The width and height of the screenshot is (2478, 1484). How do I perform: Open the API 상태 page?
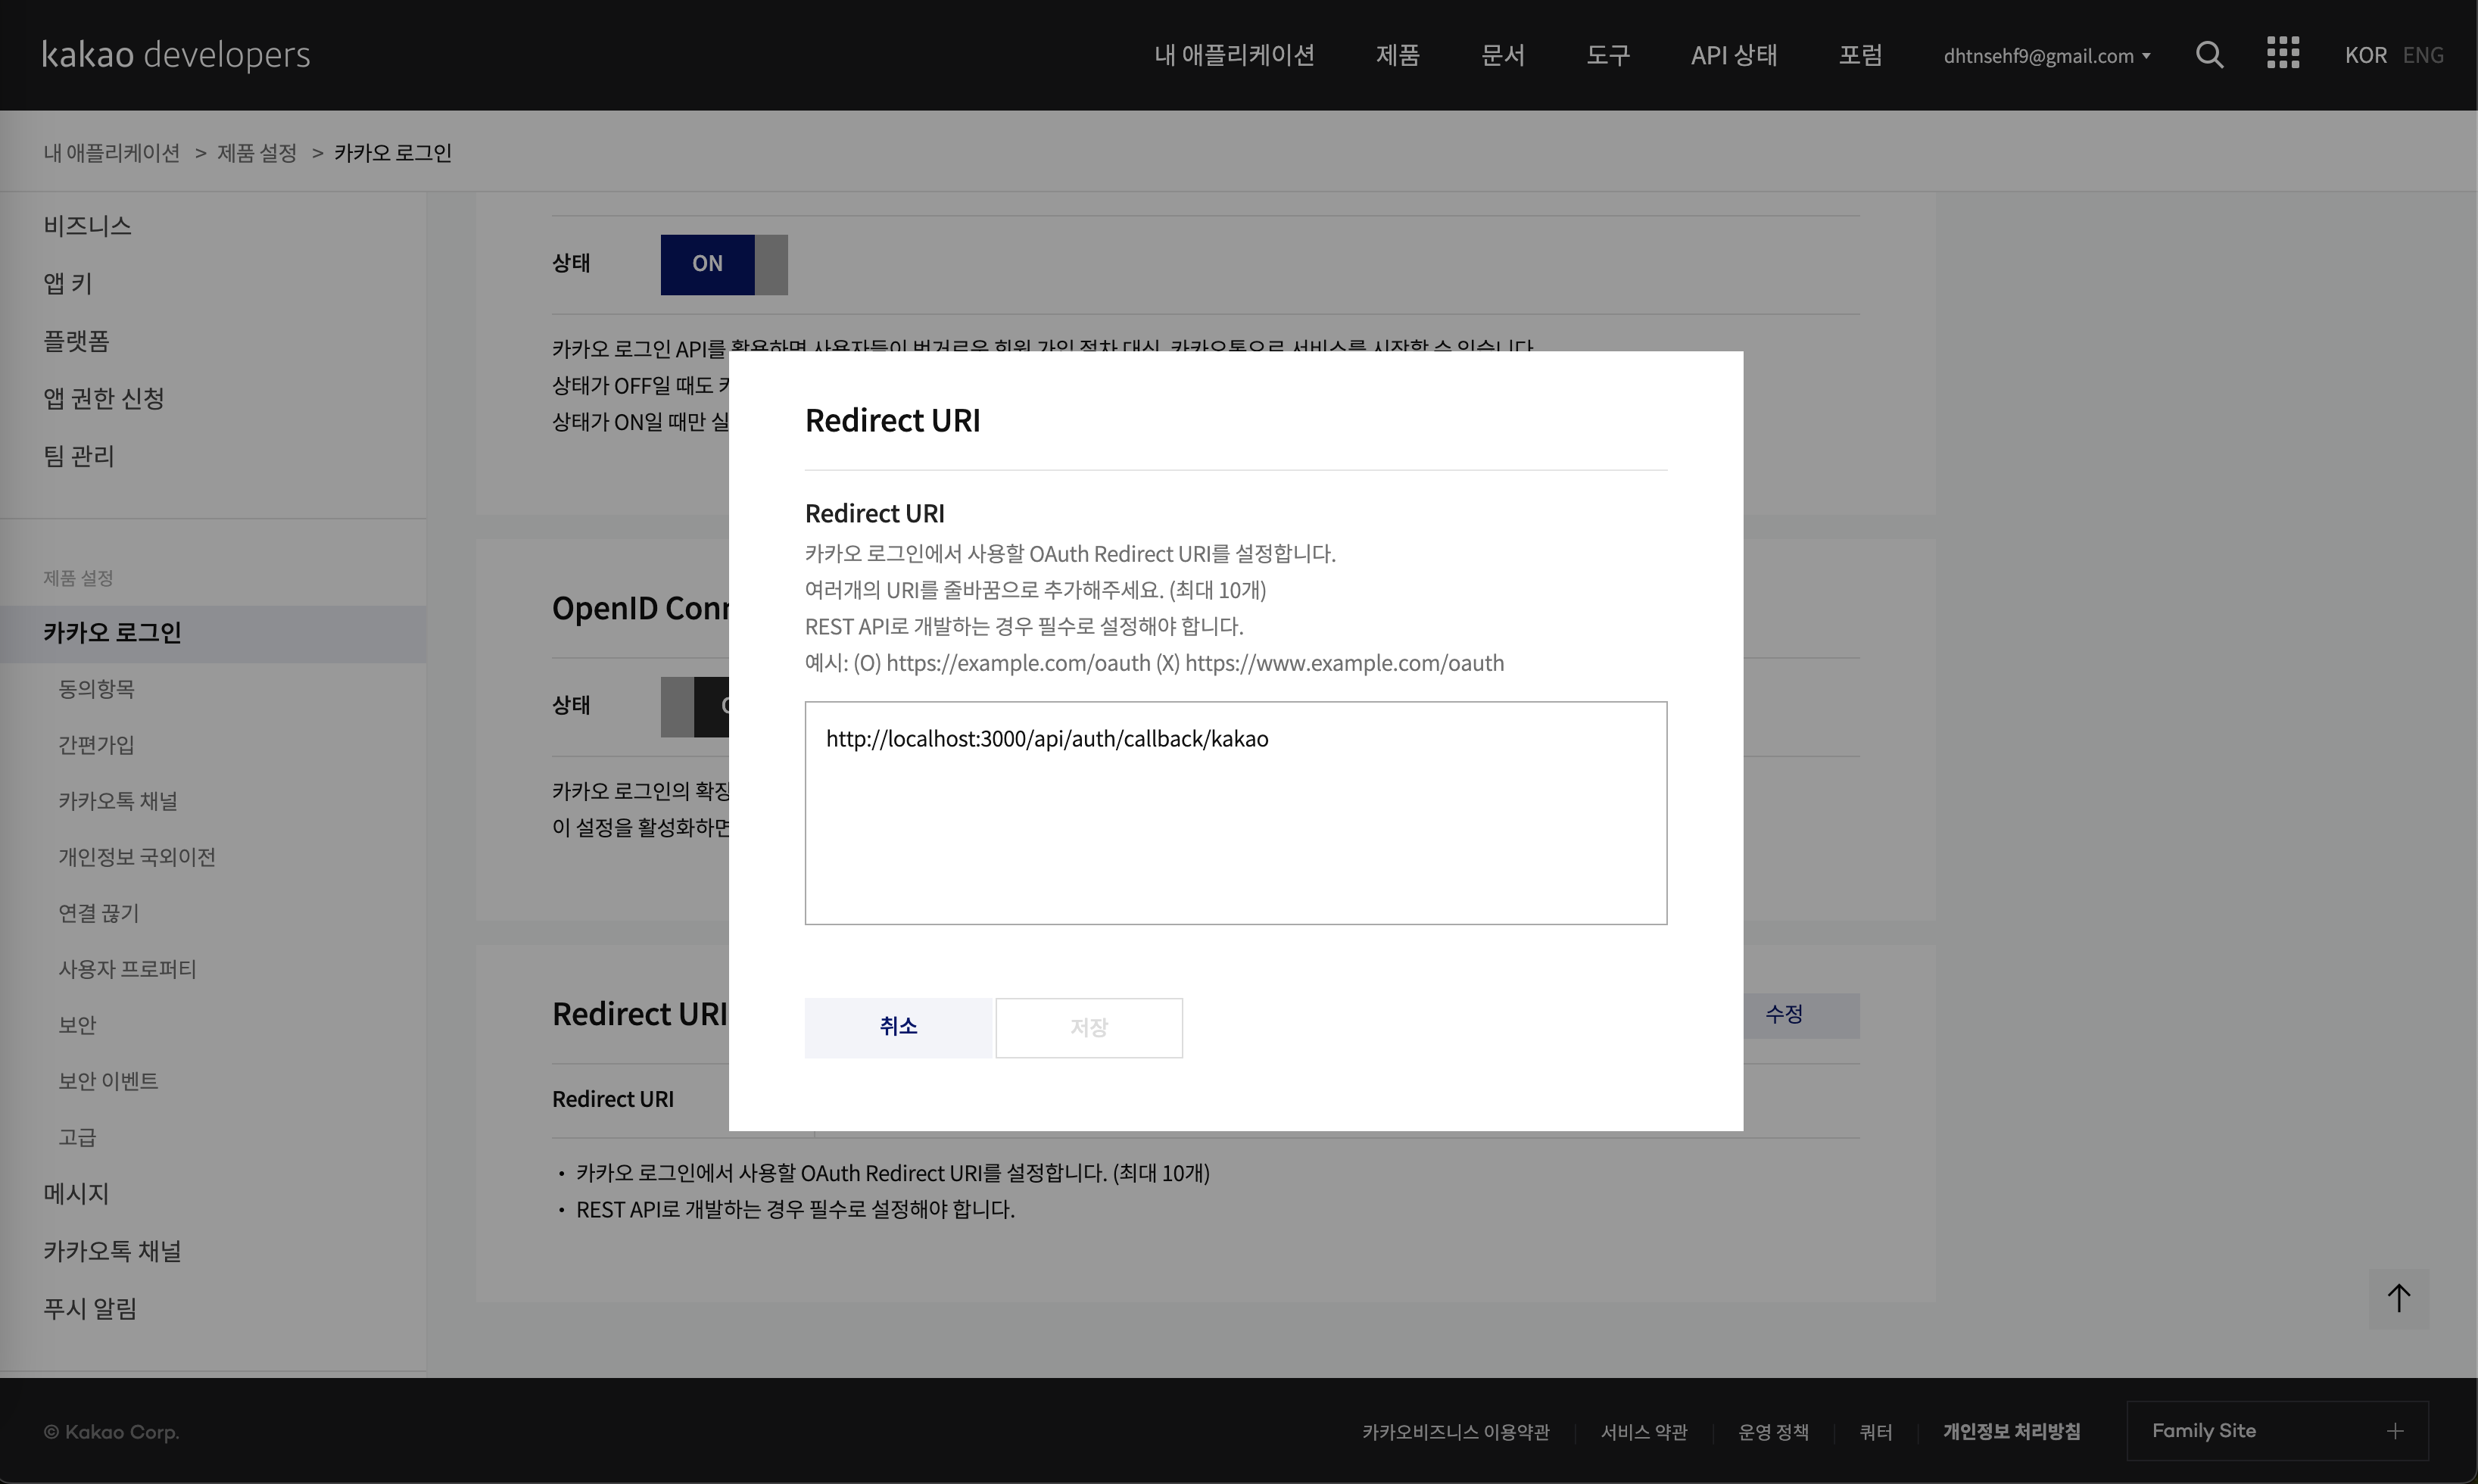point(1733,55)
